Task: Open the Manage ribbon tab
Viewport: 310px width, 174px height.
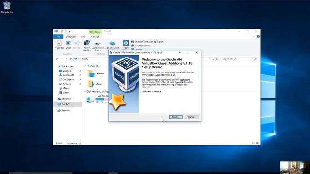Action: [95, 37]
